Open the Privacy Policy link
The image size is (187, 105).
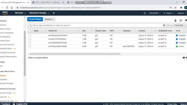pyautogui.click(x=172, y=104)
